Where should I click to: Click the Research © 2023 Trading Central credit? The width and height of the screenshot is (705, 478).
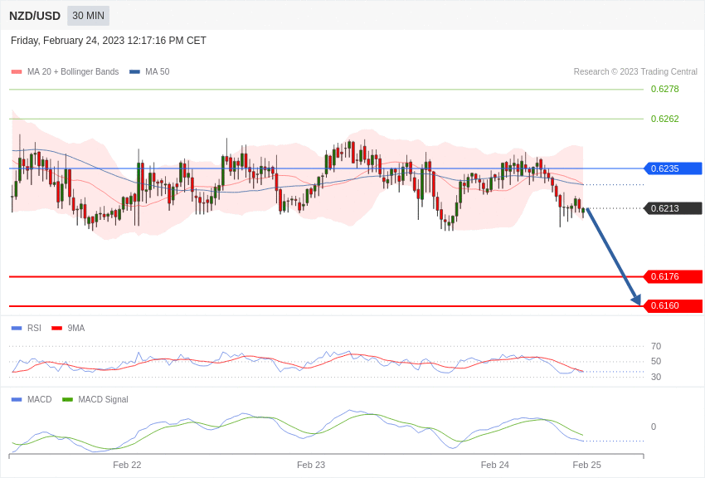tap(635, 71)
